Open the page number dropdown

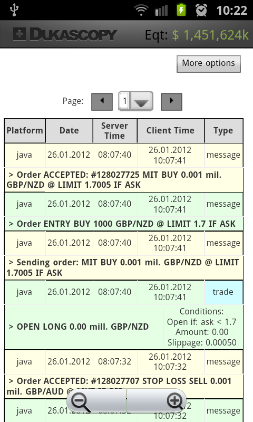(136, 101)
